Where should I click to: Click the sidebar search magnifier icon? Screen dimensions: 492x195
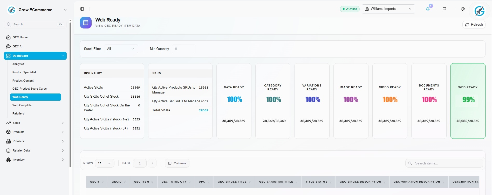click(x=9, y=24)
